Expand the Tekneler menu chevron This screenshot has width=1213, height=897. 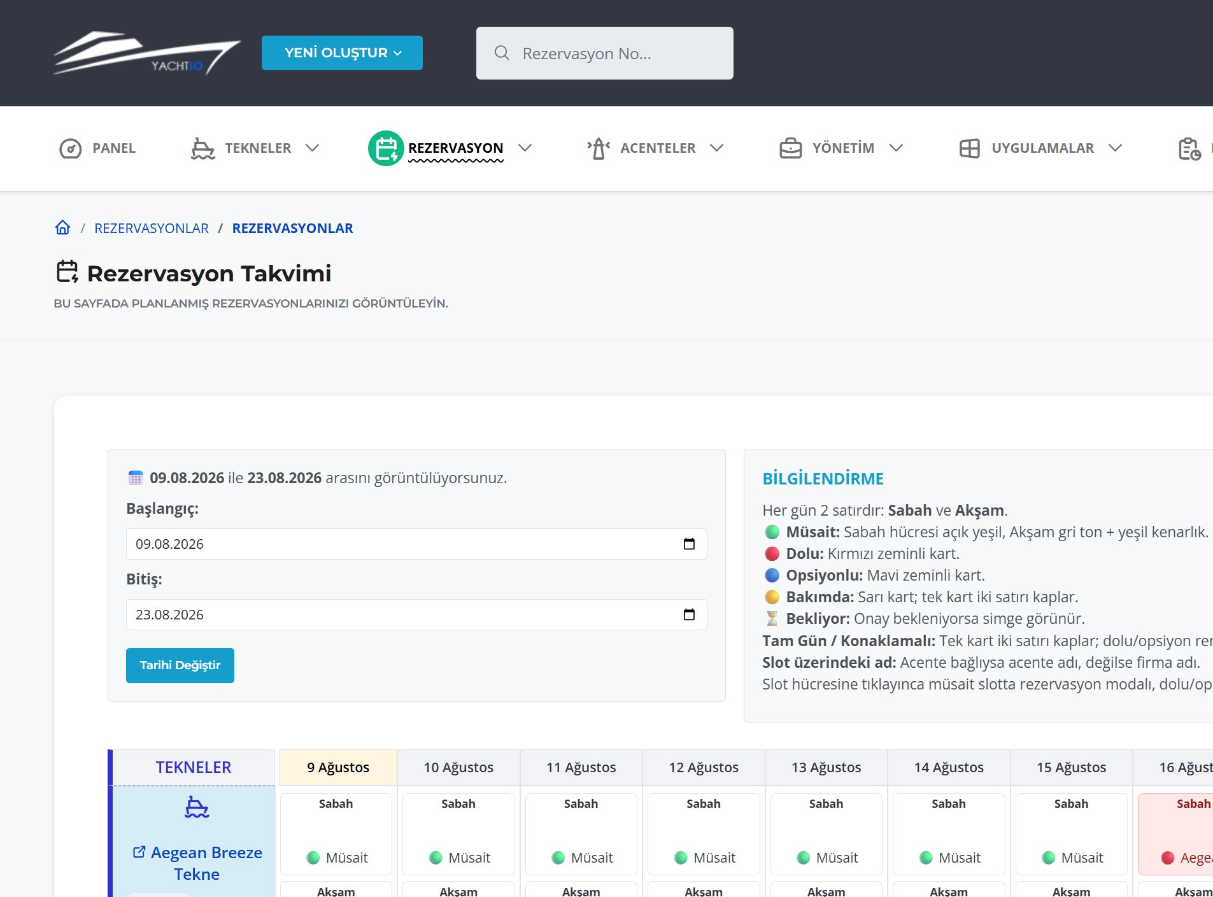[312, 148]
